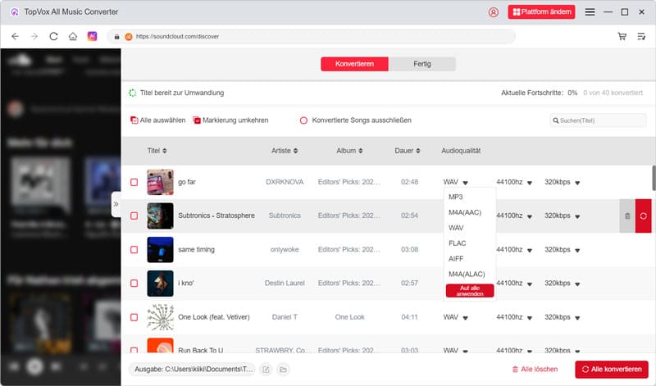Click the 'same timing' album thumbnail
Image resolution: width=656 pixels, height=386 pixels.
pyautogui.click(x=160, y=250)
